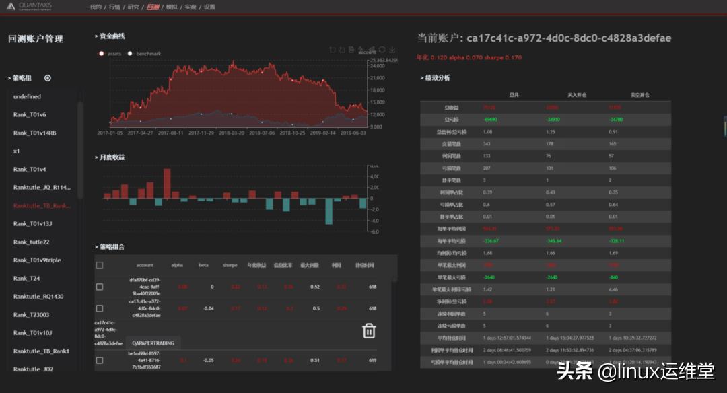Collapse the 月度收益 section
The width and height of the screenshot is (727, 393).
(x=110, y=157)
